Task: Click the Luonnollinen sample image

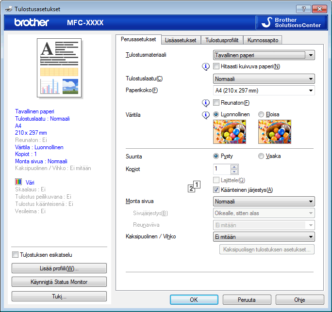Action: point(230,132)
